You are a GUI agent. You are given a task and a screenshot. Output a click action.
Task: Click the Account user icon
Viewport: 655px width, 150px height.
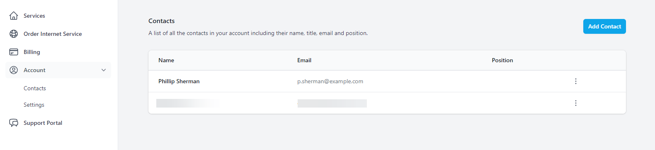point(14,70)
